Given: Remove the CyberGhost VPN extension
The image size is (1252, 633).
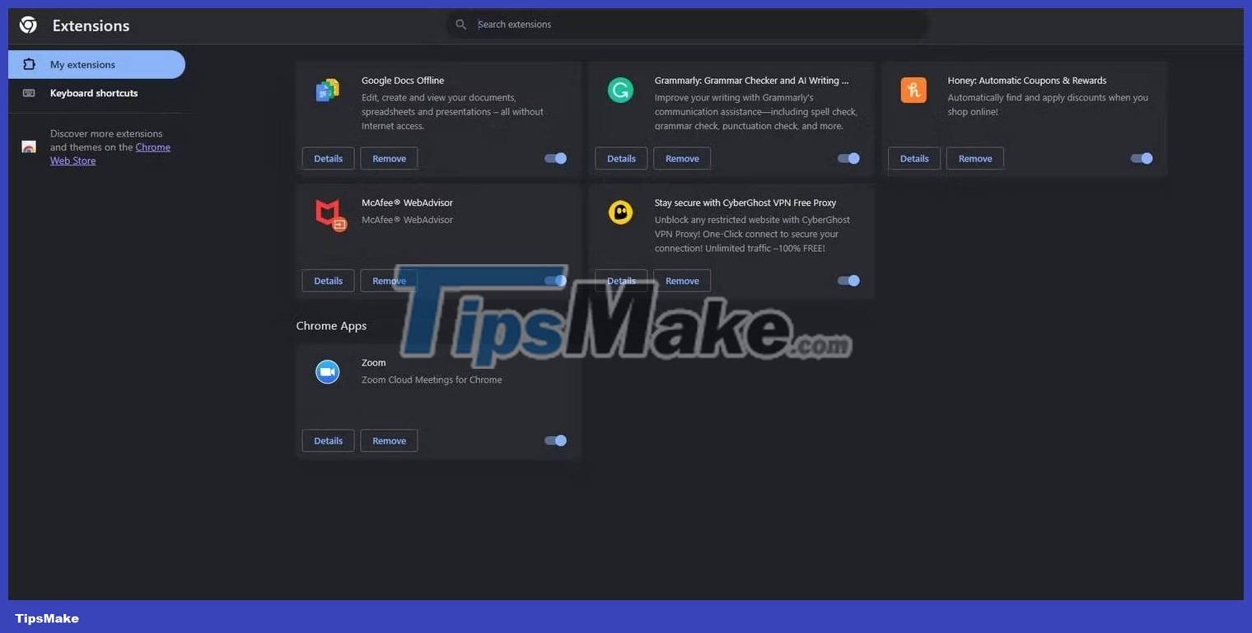Looking at the screenshot, I should 681,280.
